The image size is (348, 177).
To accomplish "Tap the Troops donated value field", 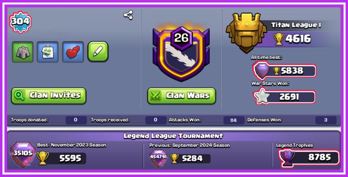I will [x=76, y=120].
